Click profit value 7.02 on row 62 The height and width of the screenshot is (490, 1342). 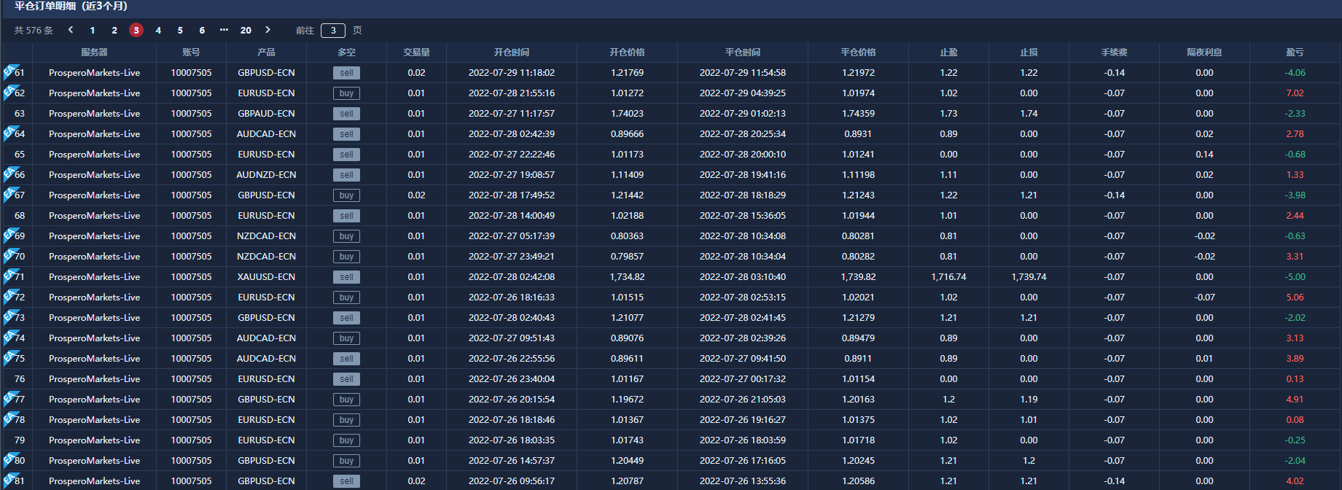1295,93
